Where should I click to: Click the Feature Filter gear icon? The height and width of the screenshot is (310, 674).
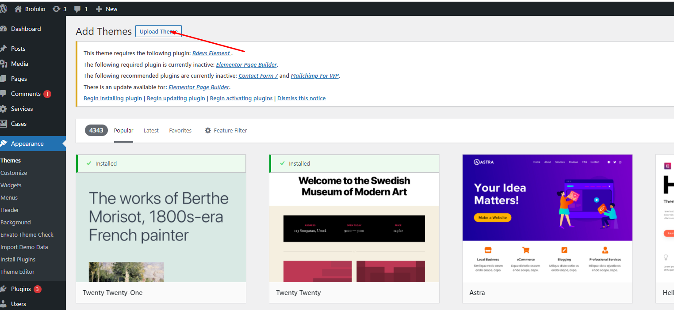(x=208, y=130)
